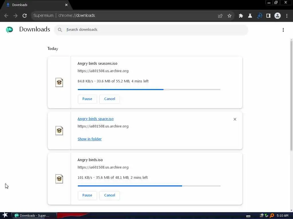Click the orange magnifier tray icon
The image size is (293, 219).
point(272,216)
